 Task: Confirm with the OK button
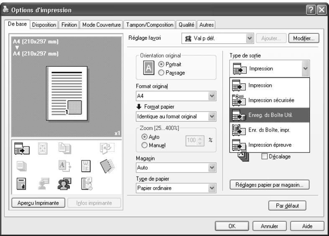[232, 226]
